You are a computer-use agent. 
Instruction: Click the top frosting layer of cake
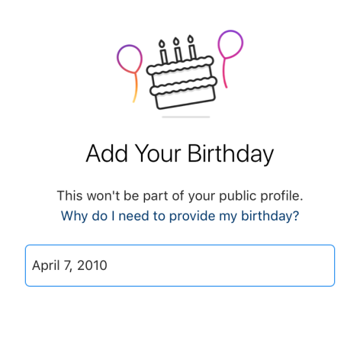point(180,66)
